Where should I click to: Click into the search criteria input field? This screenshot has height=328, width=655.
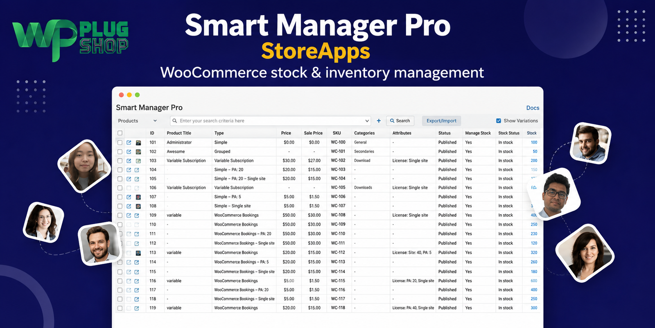pyautogui.click(x=271, y=121)
